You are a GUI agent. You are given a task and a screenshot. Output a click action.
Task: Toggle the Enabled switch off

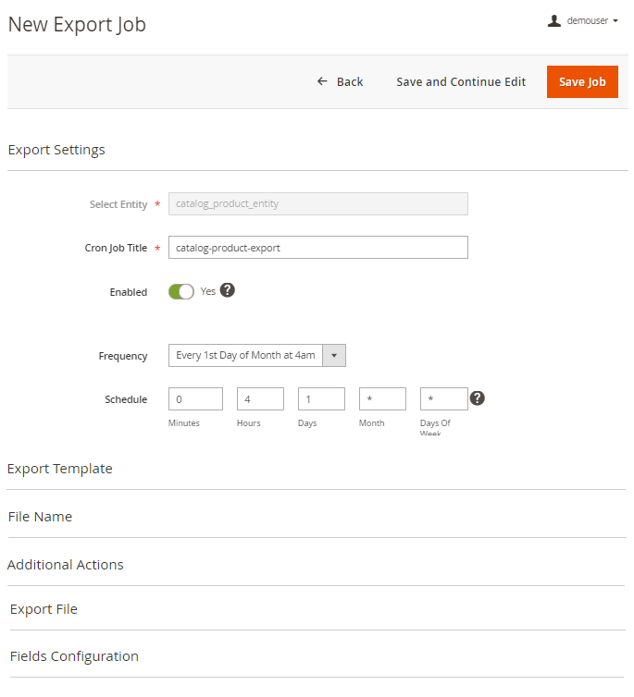coord(181,291)
